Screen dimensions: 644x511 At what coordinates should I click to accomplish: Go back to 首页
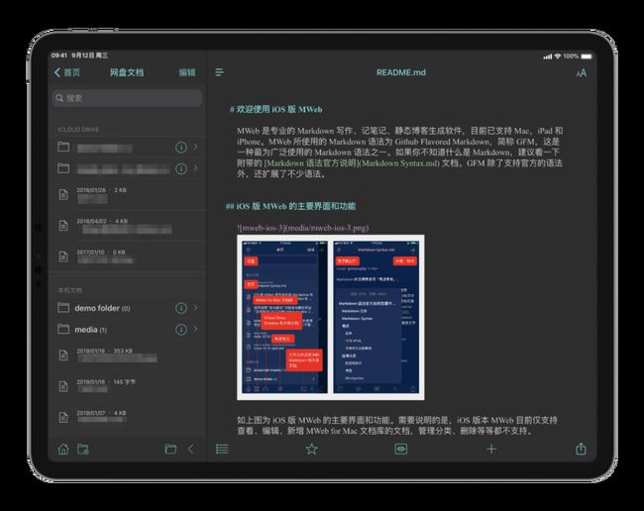(x=67, y=72)
